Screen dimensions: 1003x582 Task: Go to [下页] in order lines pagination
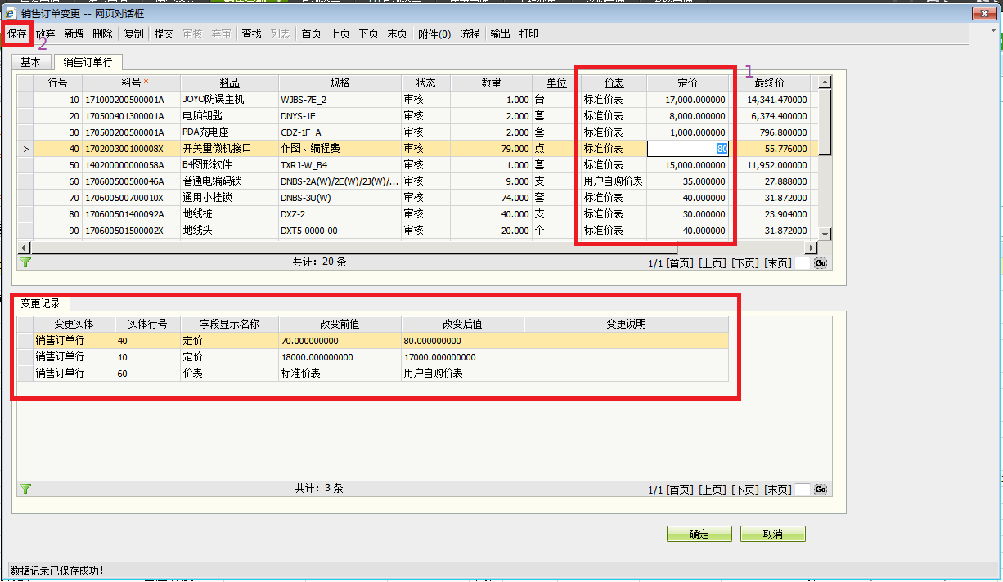[744, 263]
